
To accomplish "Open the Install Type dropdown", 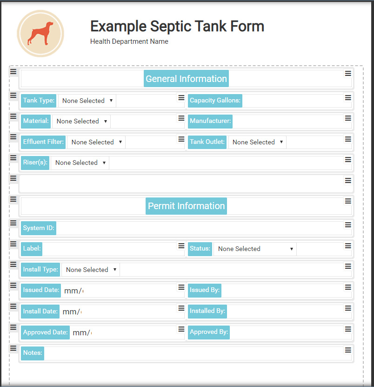I will coord(91,270).
